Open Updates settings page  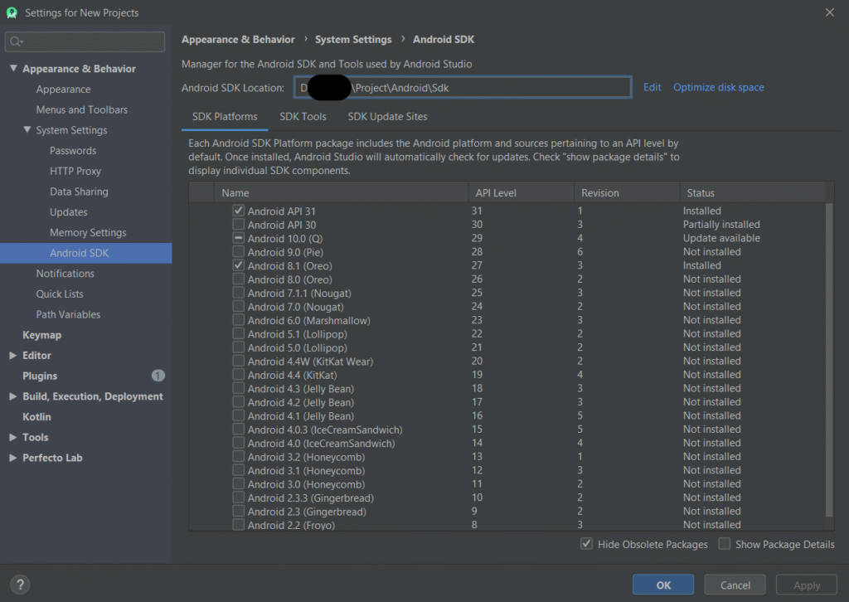tap(69, 212)
